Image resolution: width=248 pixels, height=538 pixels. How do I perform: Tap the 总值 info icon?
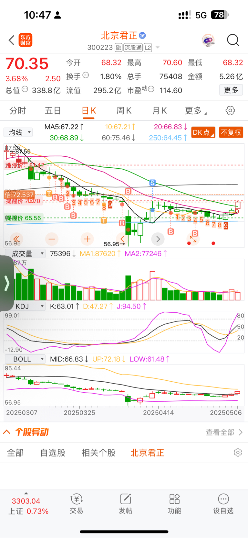[25, 89]
